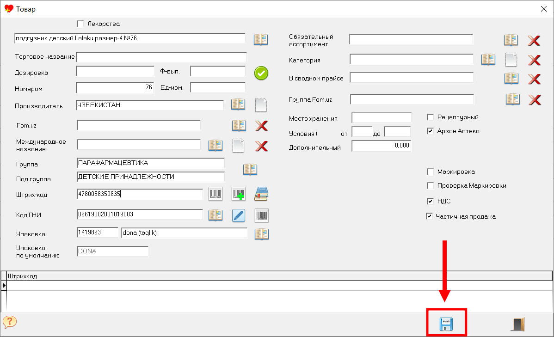This screenshot has width=554, height=337.
Task: Focus the Торговое название field
Action: coord(161,57)
